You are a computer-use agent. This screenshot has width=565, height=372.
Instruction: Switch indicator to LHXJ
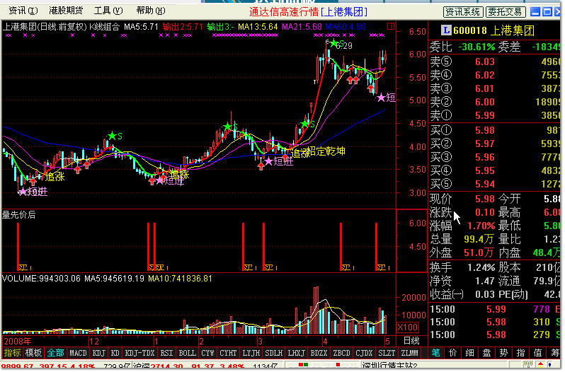(297, 353)
